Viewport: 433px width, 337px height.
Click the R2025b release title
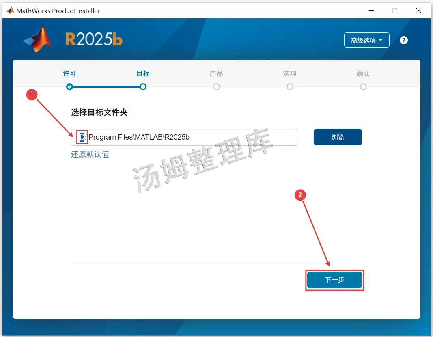pos(94,39)
